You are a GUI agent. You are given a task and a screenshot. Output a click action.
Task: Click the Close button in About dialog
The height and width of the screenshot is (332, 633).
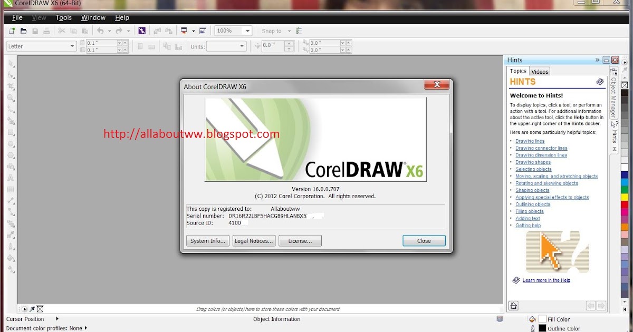pos(424,241)
